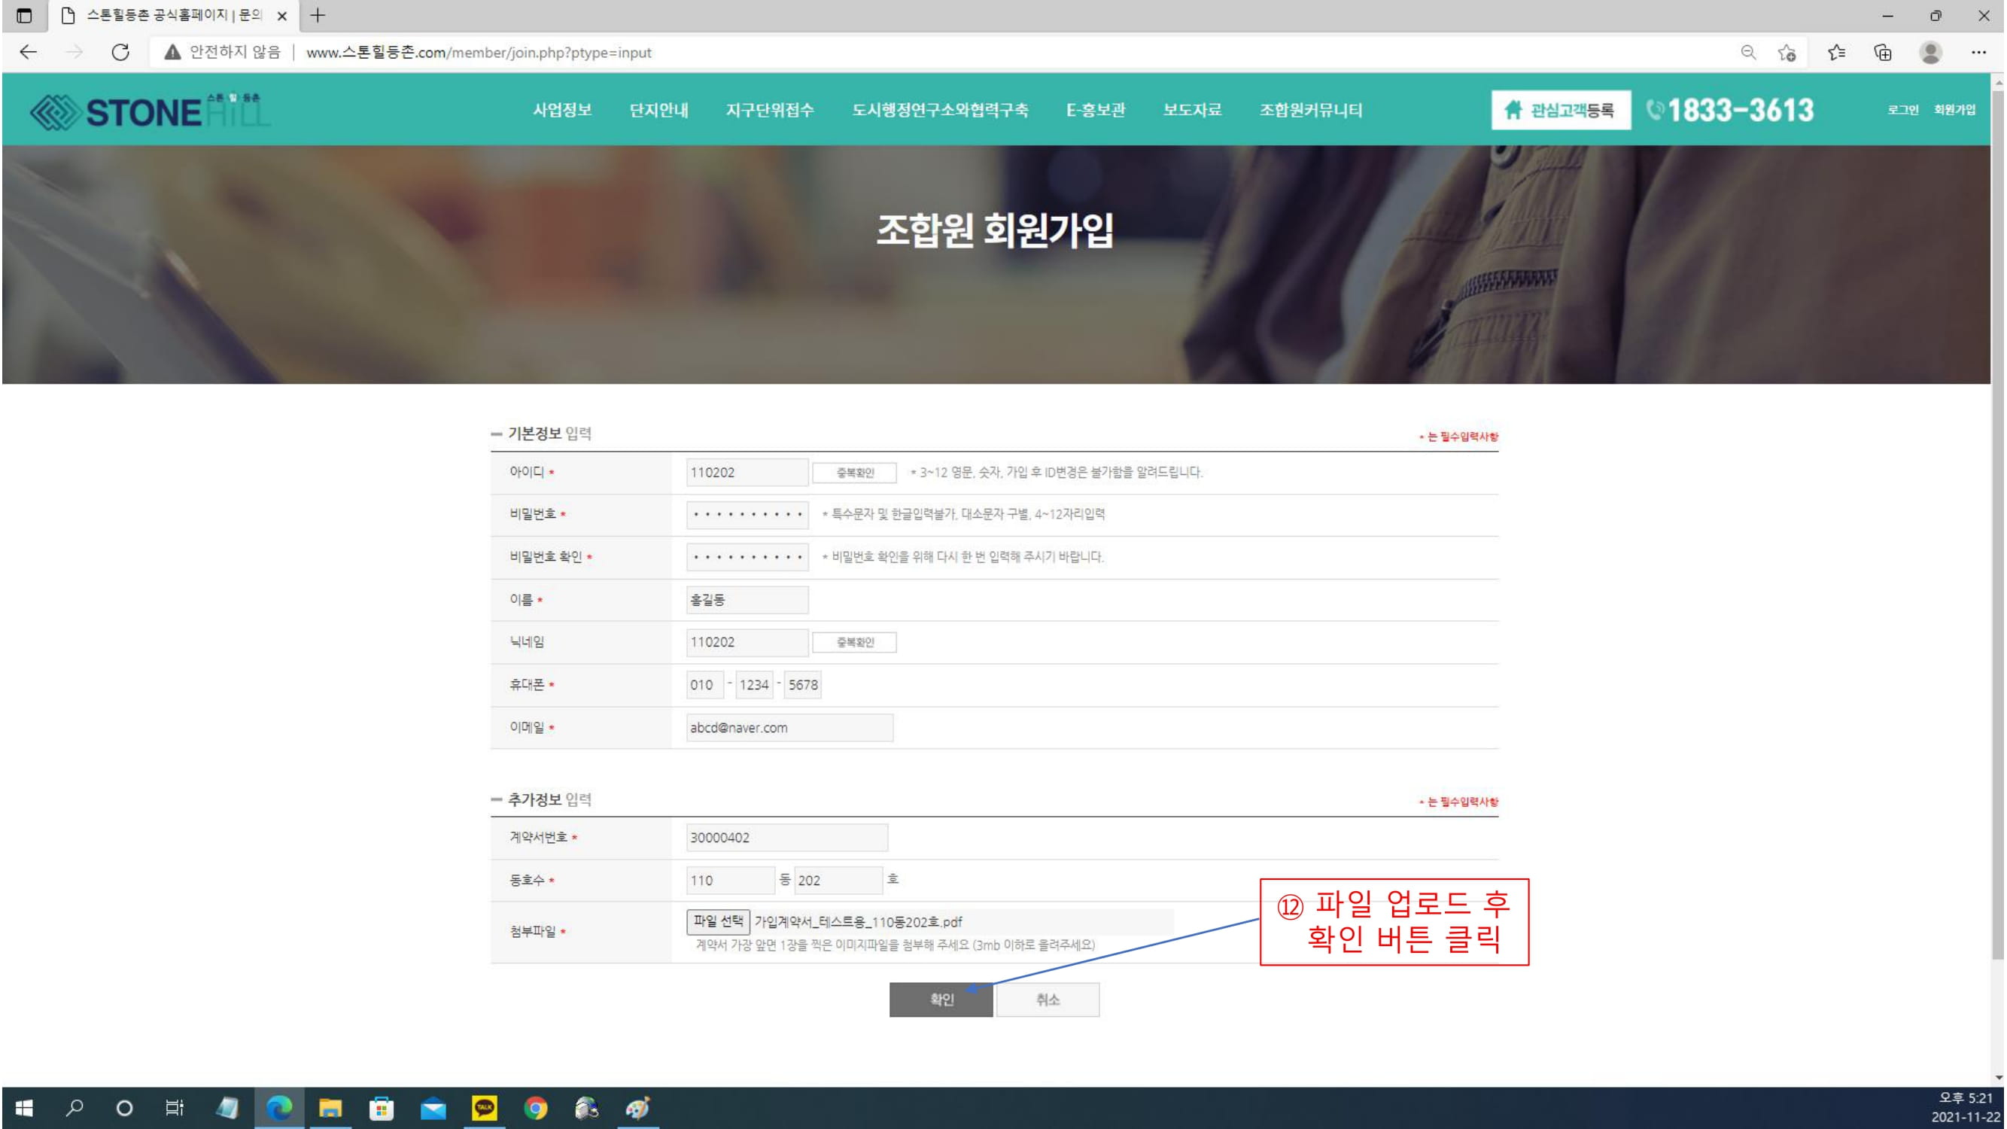
Task: Open the E-홍보관 menu item
Action: pyautogui.click(x=1095, y=110)
